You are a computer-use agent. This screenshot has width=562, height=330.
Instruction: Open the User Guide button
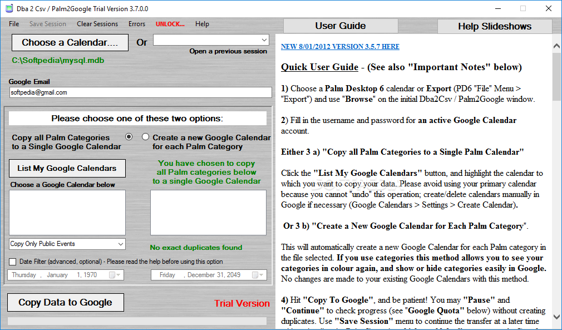point(341,26)
